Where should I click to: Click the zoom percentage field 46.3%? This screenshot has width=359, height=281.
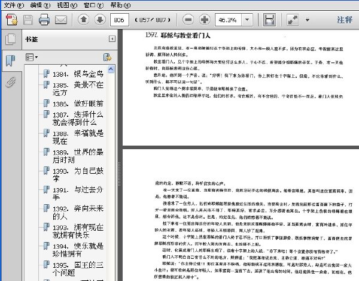click(228, 20)
